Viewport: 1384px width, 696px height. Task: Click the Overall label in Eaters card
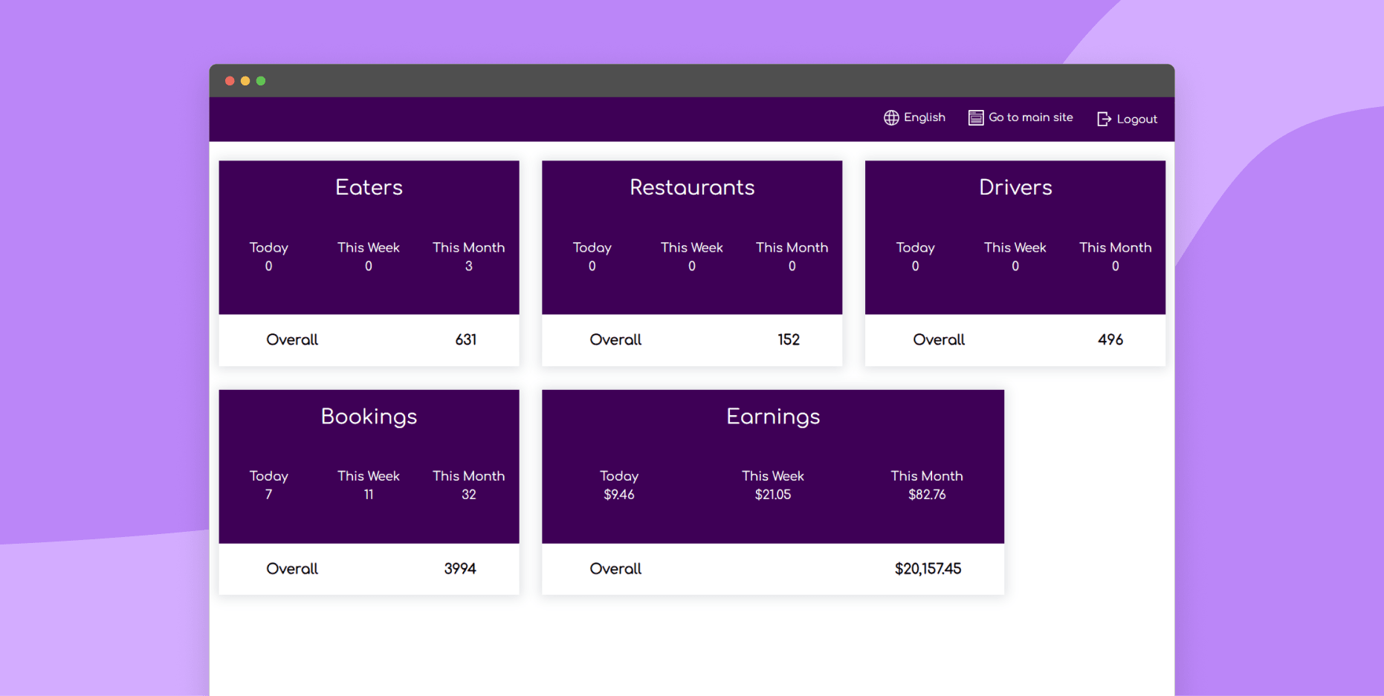[x=292, y=339]
